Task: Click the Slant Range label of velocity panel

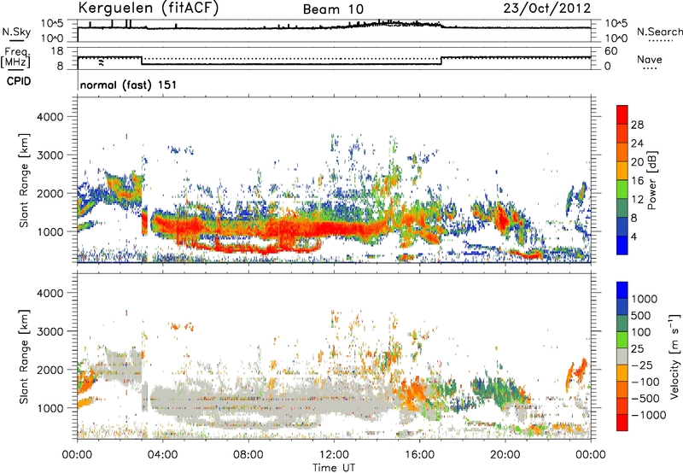Action: click(x=25, y=357)
